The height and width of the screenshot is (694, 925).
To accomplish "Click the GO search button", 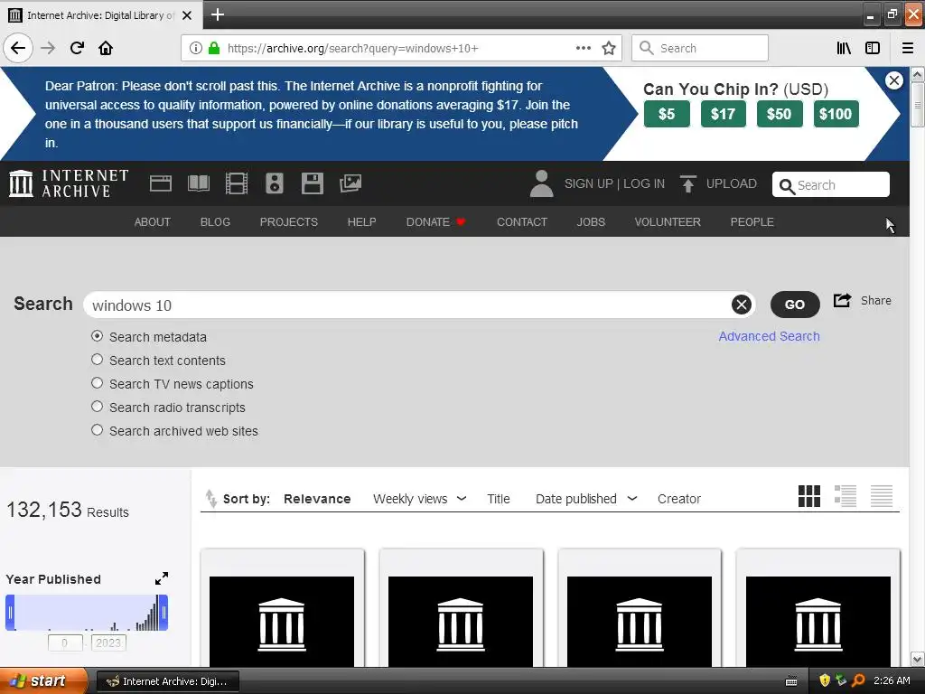I will click(x=795, y=305).
